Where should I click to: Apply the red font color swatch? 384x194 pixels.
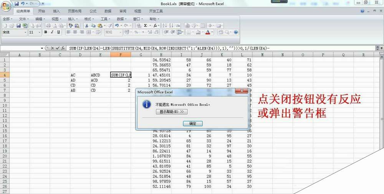pyautogui.click(x=208, y=32)
